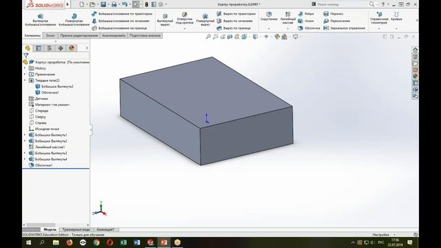Choose Вырез по траектории
This screenshot has height=248, width=441.
pyautogui.click(x=236, y=14)
